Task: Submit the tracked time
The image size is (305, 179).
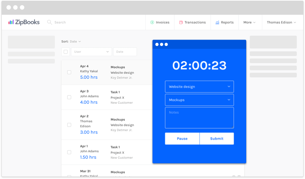Action: (x=217, y=139)
